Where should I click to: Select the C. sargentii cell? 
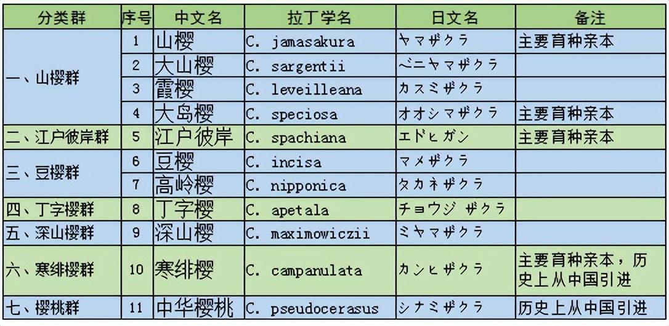click(320, 66)
